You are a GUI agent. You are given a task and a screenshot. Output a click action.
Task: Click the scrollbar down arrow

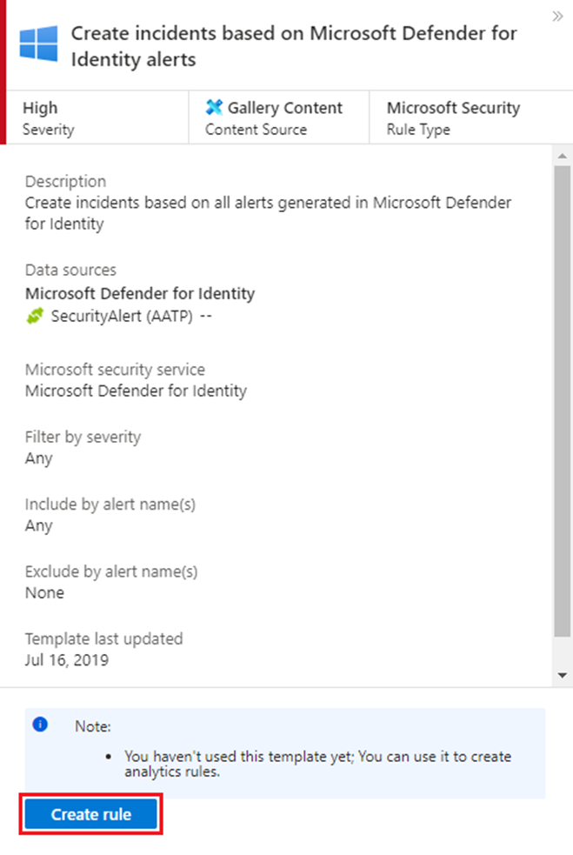pyautogui.click(x=562, y=676)
